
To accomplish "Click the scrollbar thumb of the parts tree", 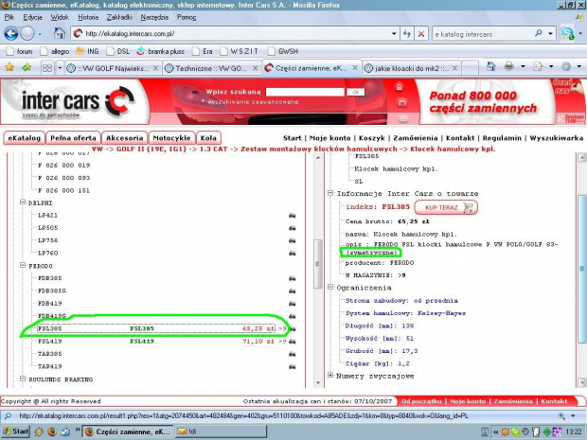I will (x=318, y=264).
